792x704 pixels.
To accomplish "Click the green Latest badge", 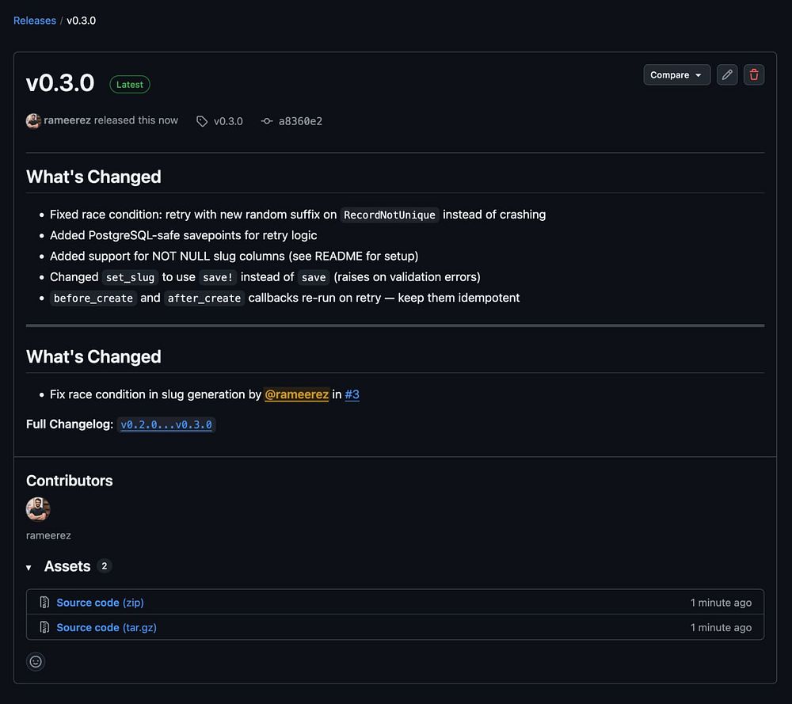I will pos(130,84).
